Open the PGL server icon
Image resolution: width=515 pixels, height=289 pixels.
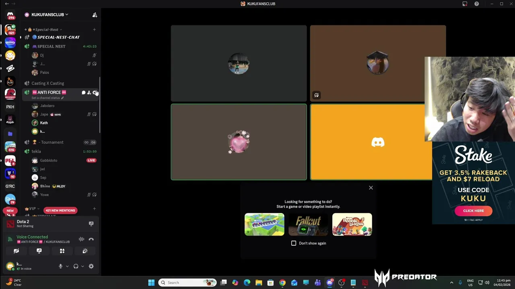click(10, 160)
